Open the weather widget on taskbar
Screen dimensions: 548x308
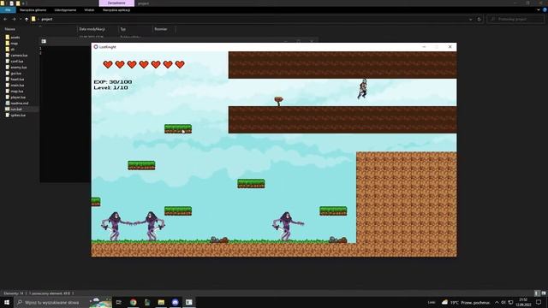466,302
